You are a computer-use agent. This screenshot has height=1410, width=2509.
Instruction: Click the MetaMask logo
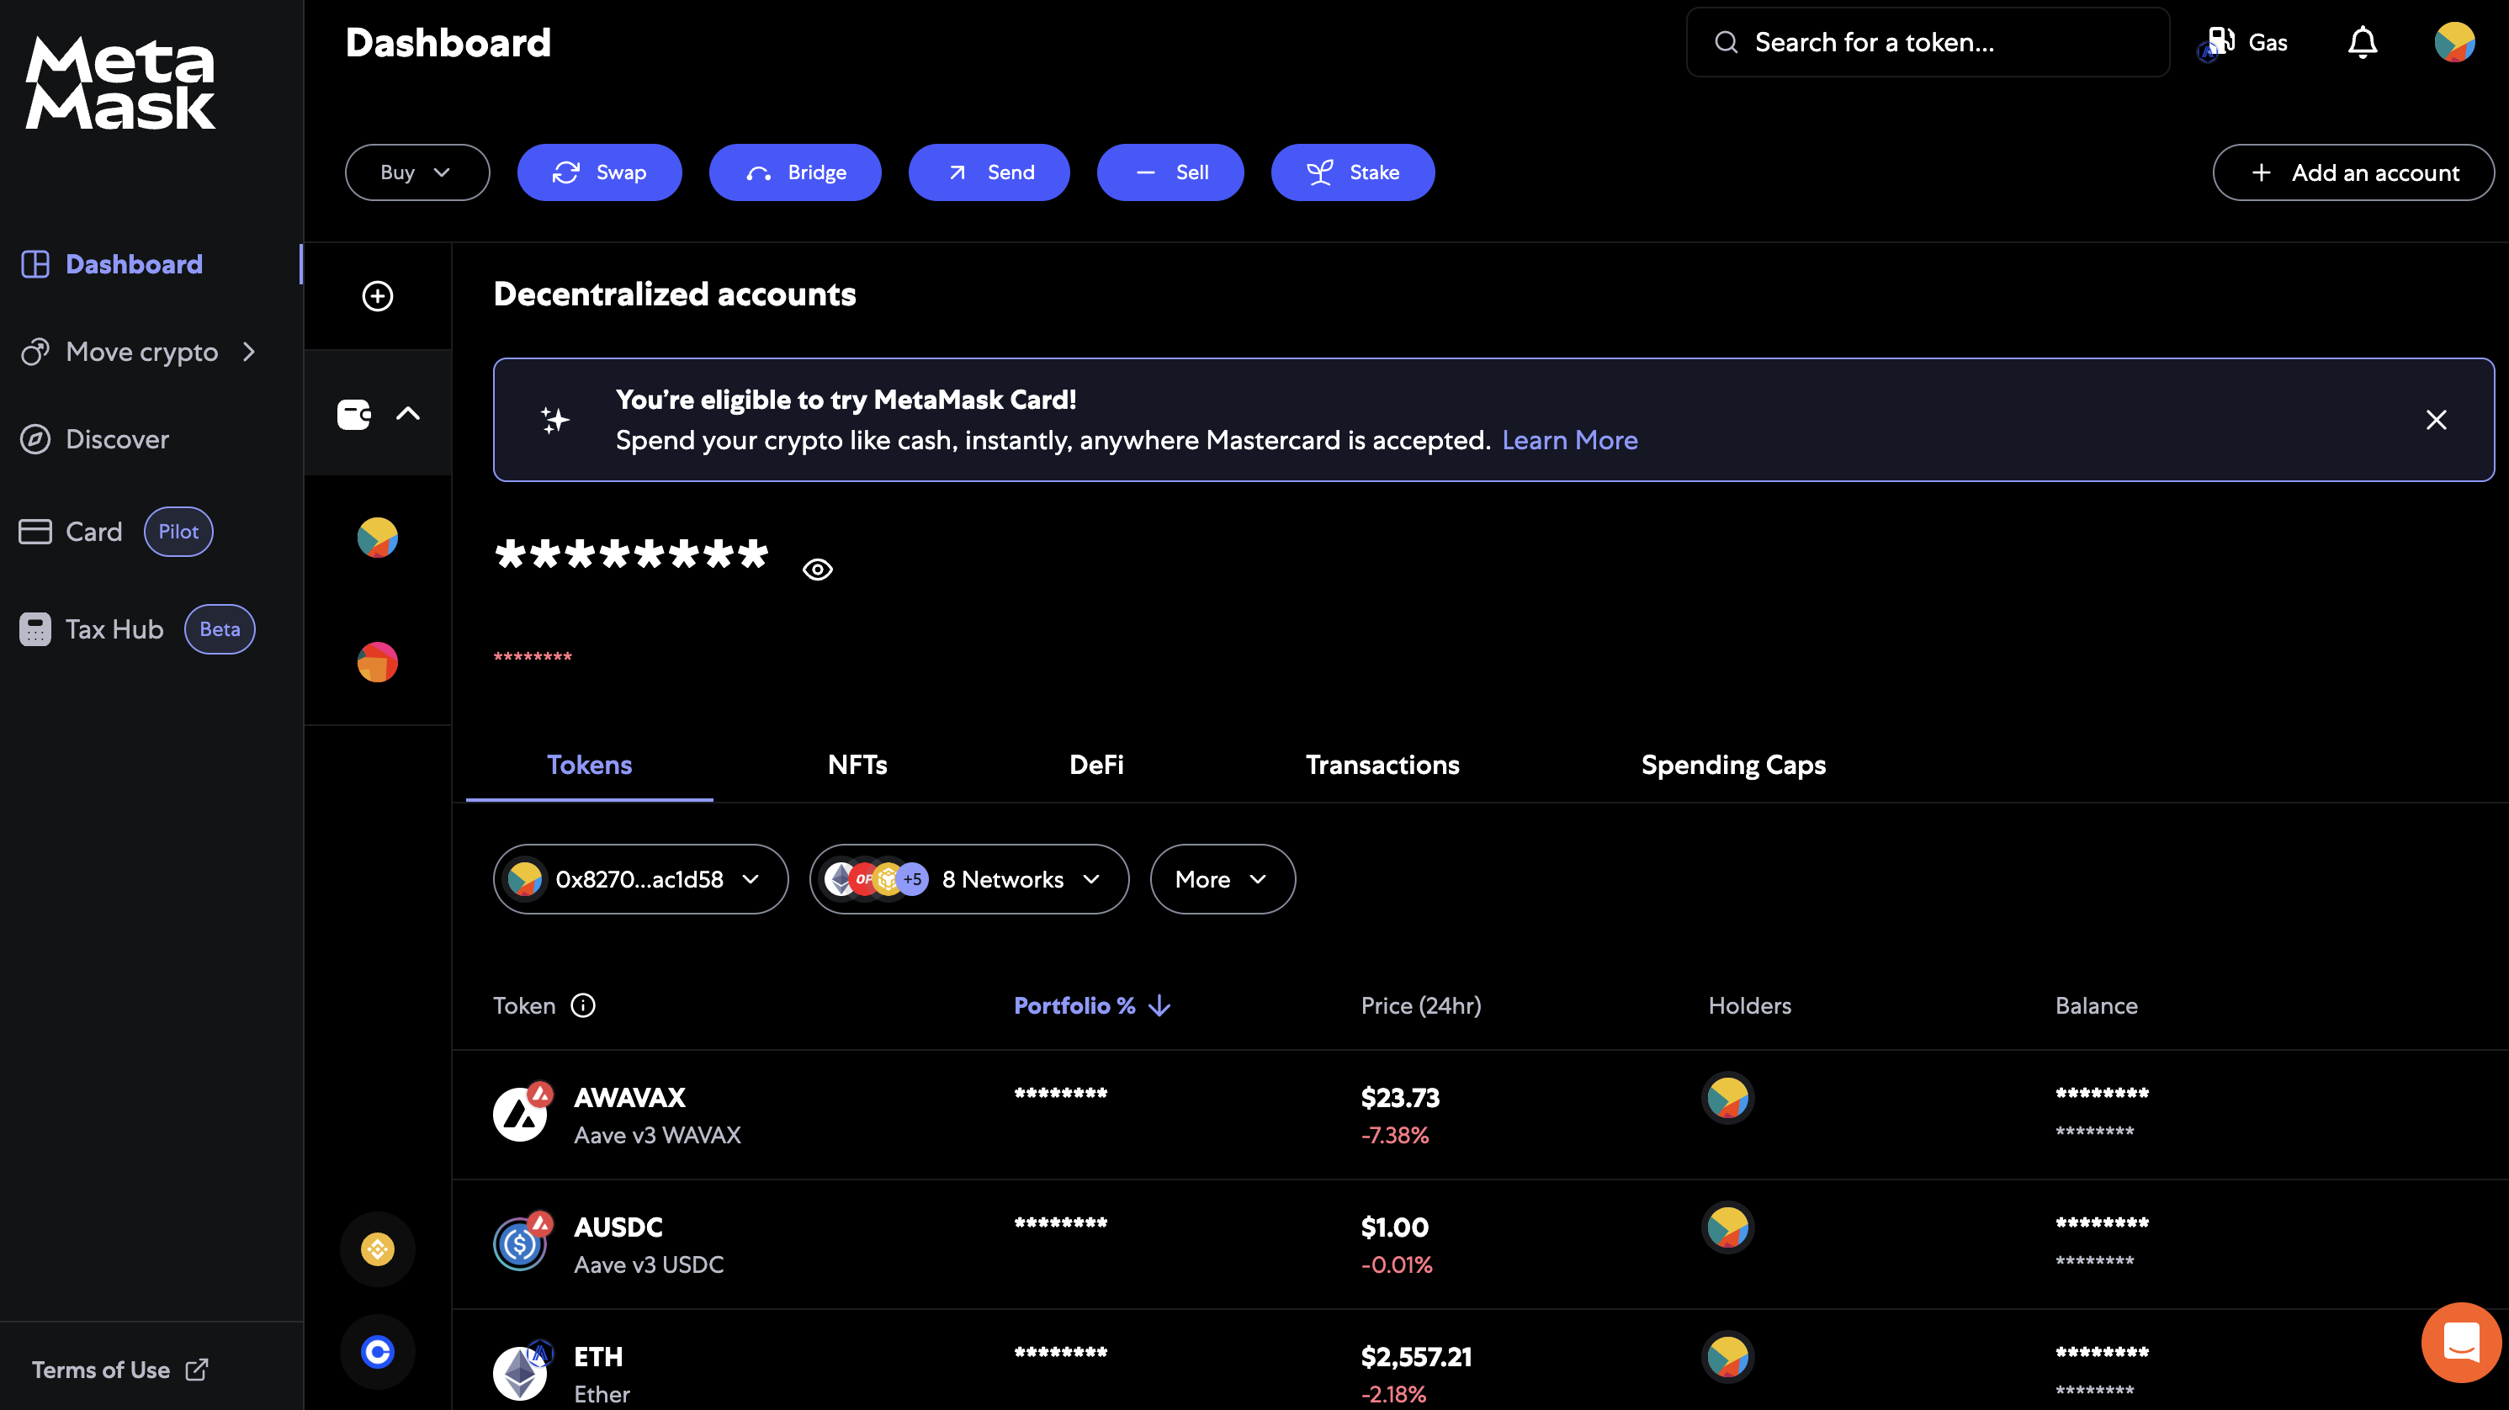point(119,82)
